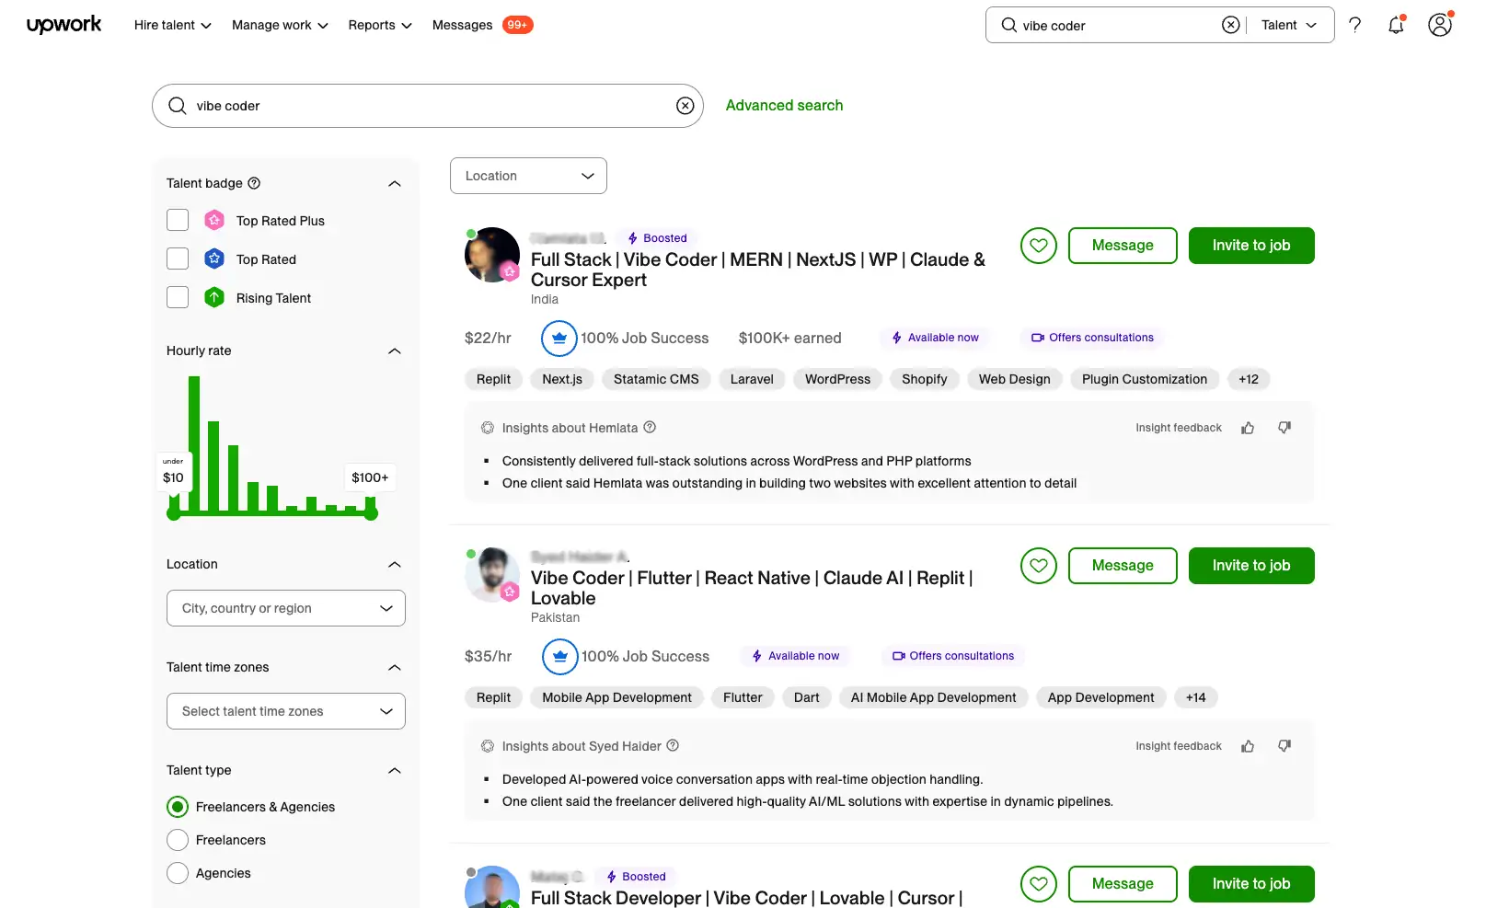1486x908 pixels.
Task: Save Hemlata with the heart icon
Action: pyautogui.click(x=1038, y=246)
